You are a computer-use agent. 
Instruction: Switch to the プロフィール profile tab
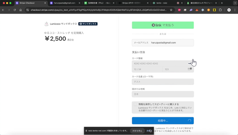coord(202,3)
